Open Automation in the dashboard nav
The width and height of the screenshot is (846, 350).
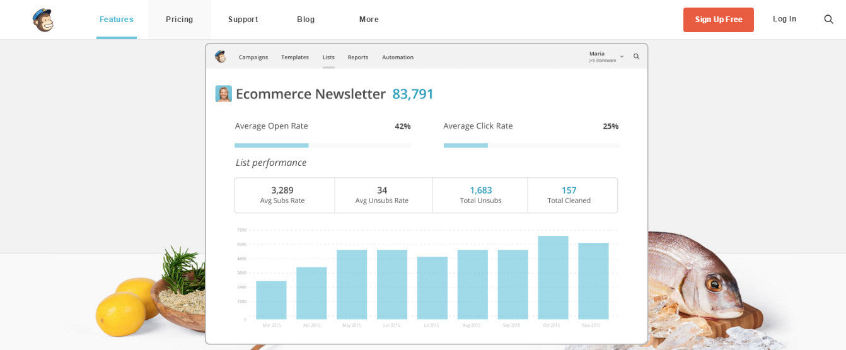398,57
